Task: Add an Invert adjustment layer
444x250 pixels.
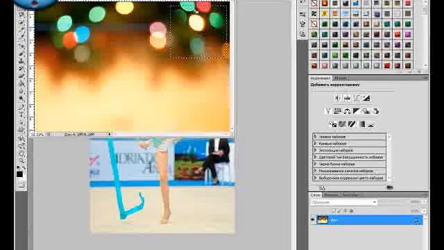Action: 333,124
